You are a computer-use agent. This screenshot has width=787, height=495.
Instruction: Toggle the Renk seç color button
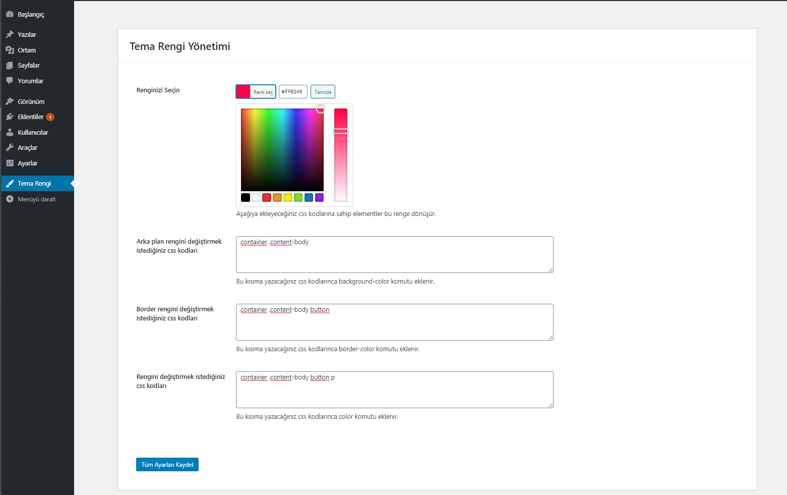pyautogui.click(x=256, y=92)
